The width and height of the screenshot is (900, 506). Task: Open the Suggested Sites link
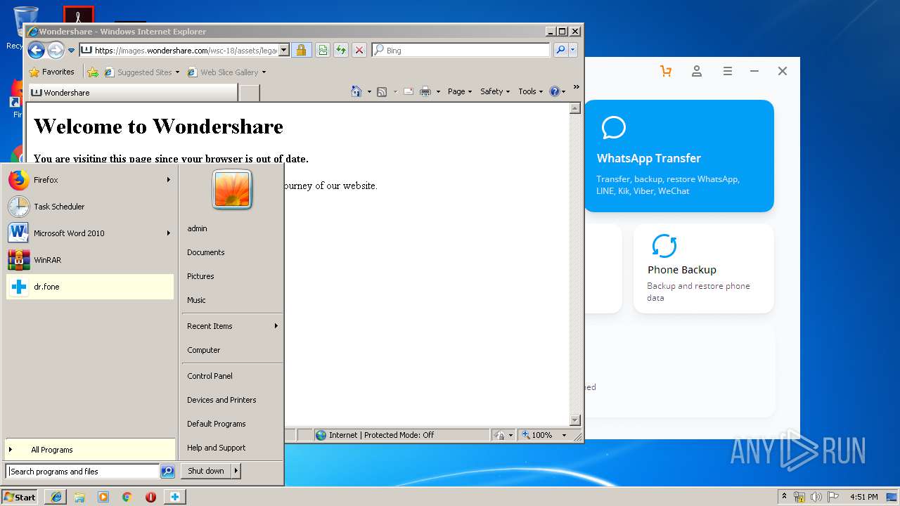(x=142, y=72)
